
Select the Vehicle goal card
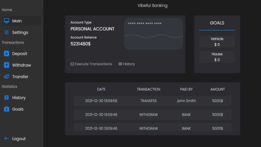[x=217, y=42]
